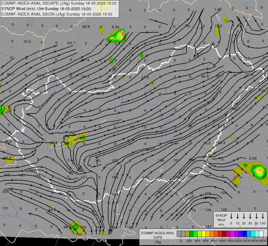Image resolution: width=268 pixels, height=246 pixels.
Task: Click the wind arrow above the 20 label
Action: (x=244, y=216)
